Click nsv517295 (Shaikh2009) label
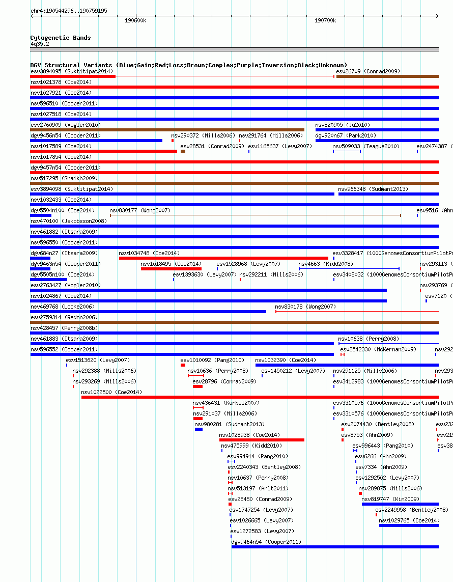453x582 pixels. point(64,178)
